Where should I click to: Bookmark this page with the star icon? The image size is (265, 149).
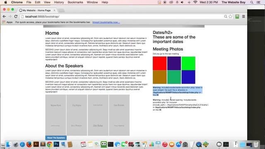[230, 17]
